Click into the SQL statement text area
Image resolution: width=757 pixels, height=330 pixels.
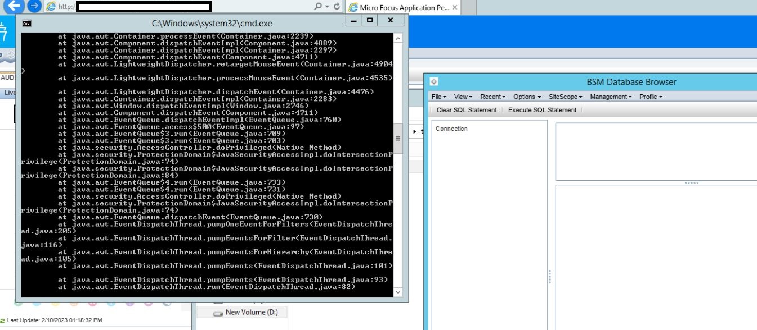pyautogui.click(x=656, y=152)
